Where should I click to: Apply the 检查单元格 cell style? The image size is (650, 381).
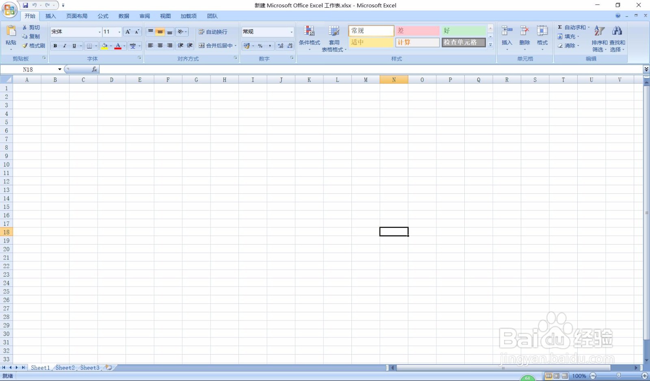click(x=464, y=42)
